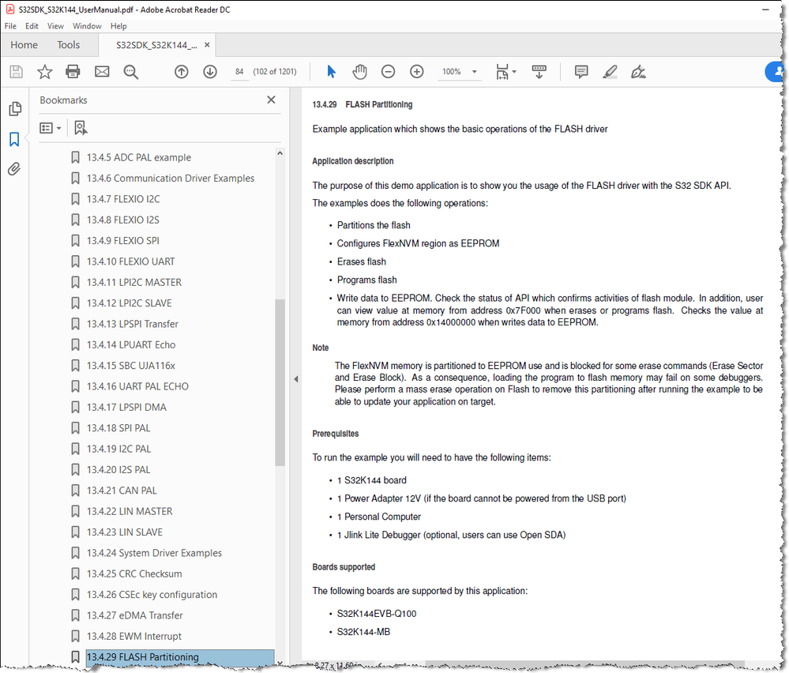Open the Sign document tool
This screenshot has height=673, width=789.
tap(638, 72)
